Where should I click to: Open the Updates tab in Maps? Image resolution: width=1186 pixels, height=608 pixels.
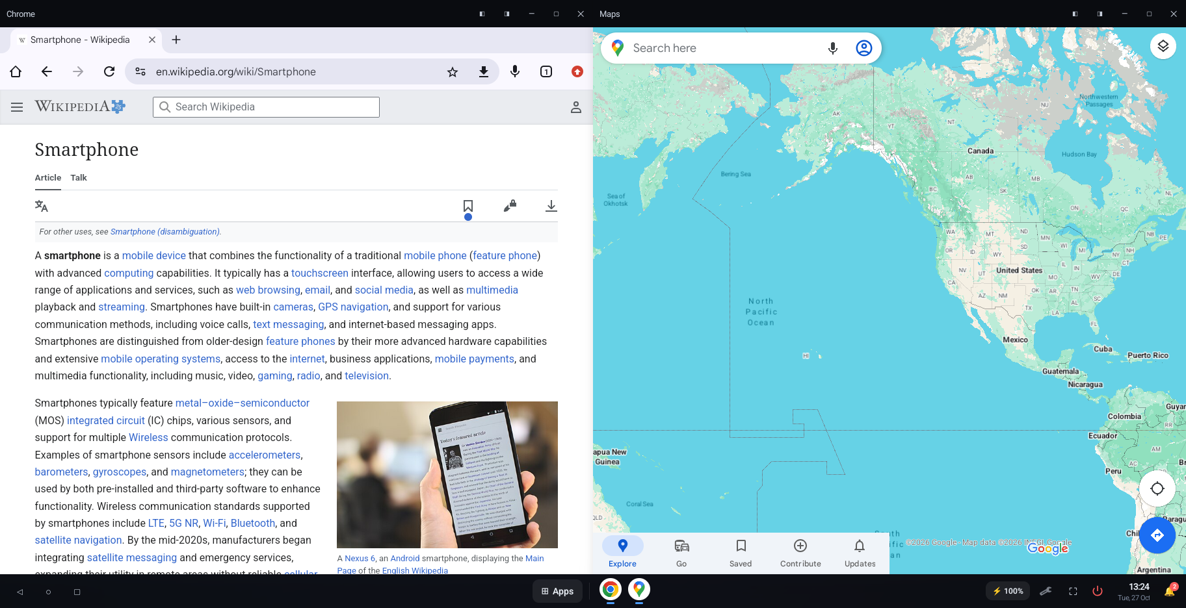coord(860,553)
